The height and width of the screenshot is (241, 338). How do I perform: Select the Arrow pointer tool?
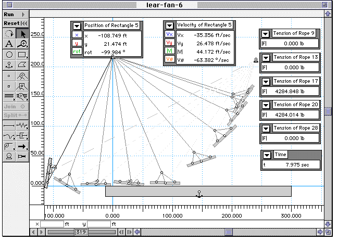pyautogui.click(x=22, y=34)
